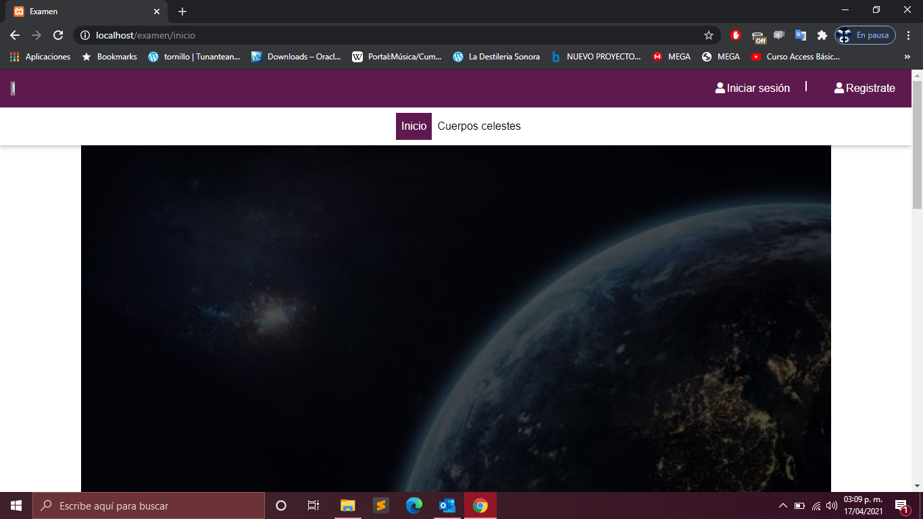This screenshot has height=519, width=923.
Task: Show hidden system tray icons
Action: click(782, 505)
